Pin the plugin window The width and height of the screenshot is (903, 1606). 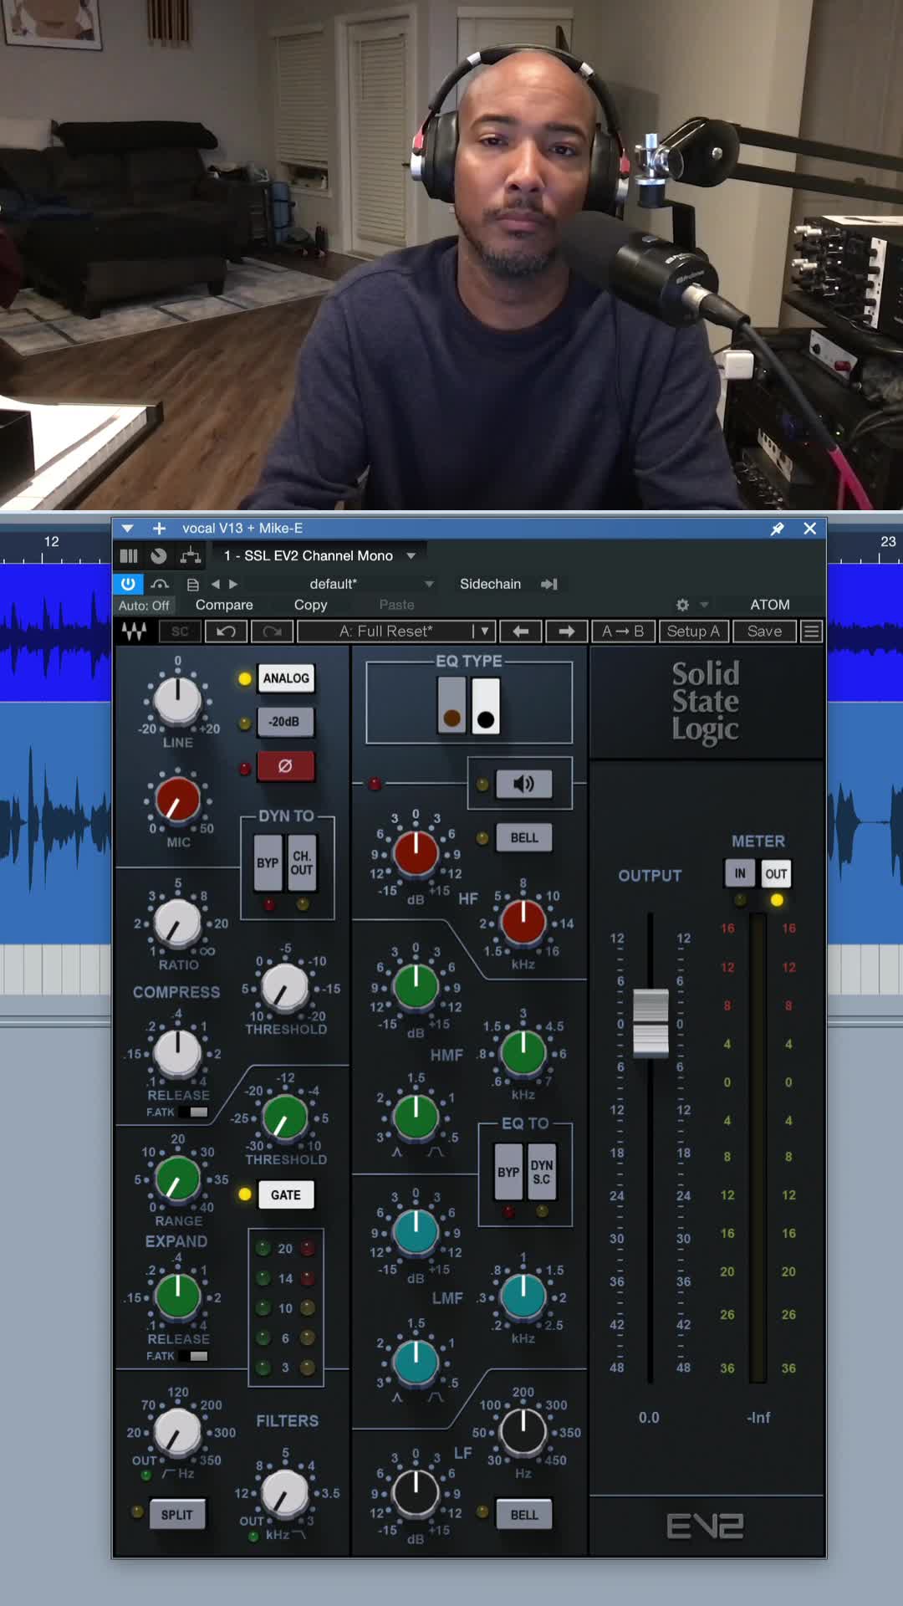(778, 529)
